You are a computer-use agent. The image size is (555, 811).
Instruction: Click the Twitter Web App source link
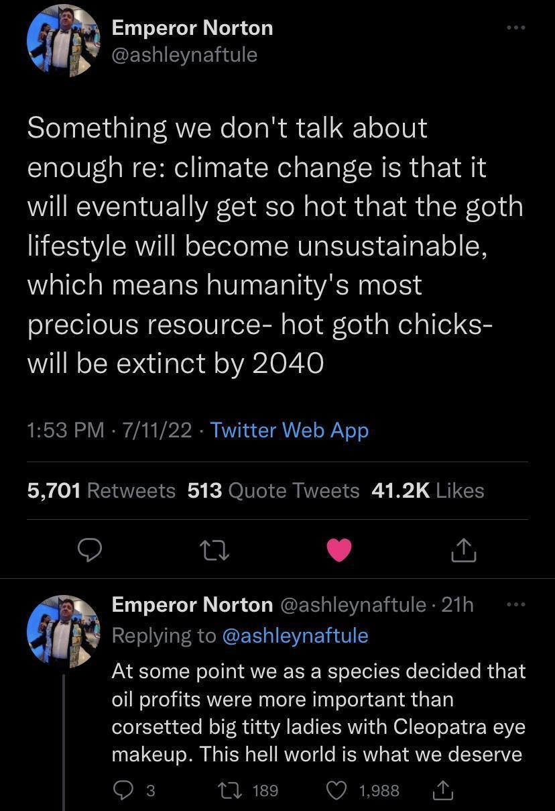pos(290,430)
